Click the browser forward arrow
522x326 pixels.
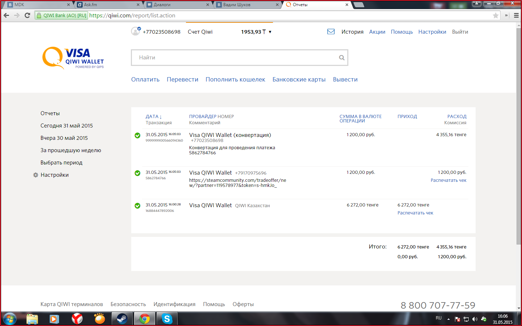17,15
